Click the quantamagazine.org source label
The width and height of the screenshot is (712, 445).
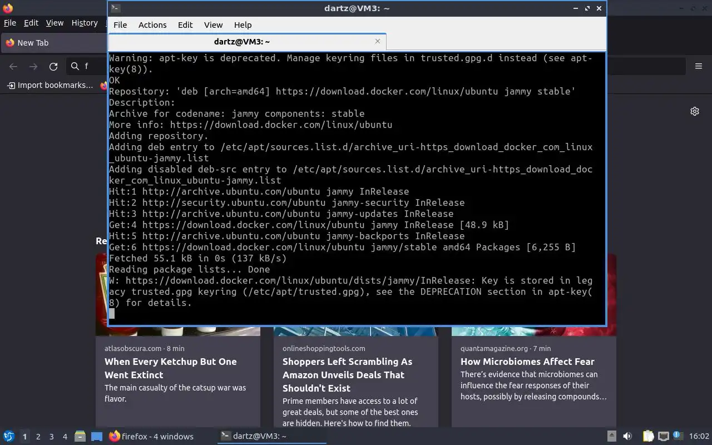(x=494, y=348)
